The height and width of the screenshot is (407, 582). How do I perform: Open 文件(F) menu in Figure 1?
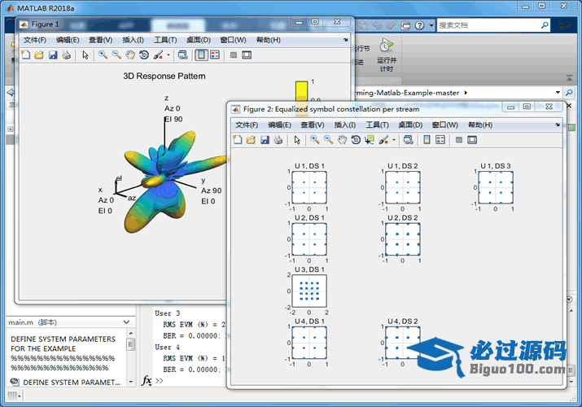[35, 40]
